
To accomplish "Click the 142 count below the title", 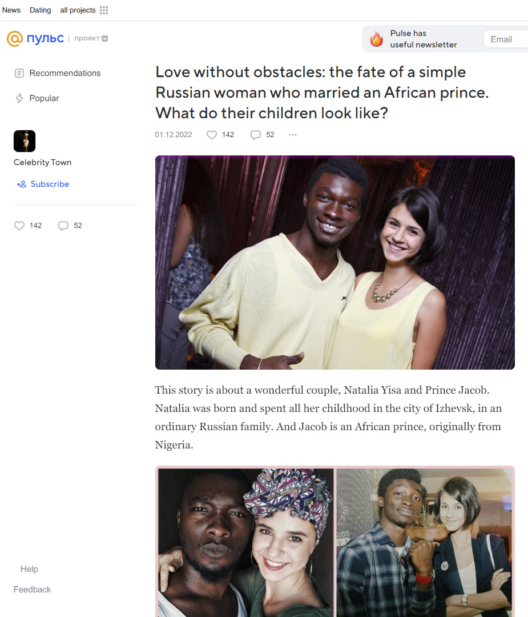I will point(228,135).
